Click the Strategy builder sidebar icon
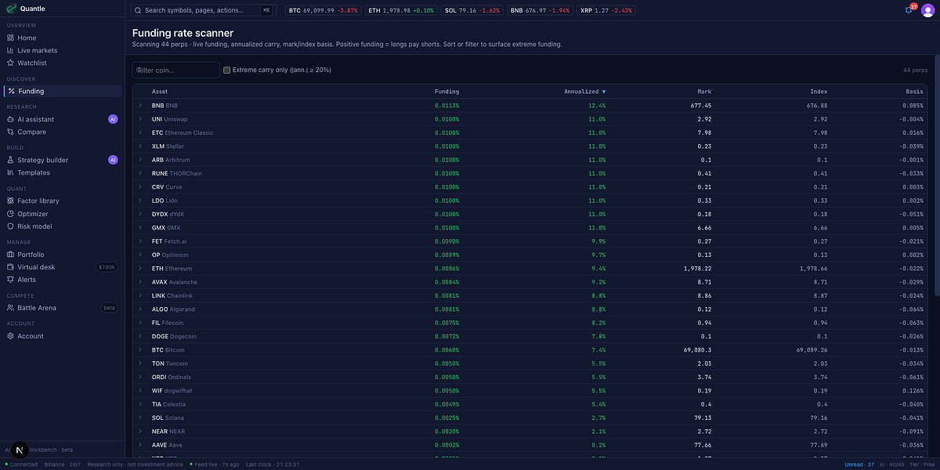The height and width of the screenshot is (470, 940). 10,160
